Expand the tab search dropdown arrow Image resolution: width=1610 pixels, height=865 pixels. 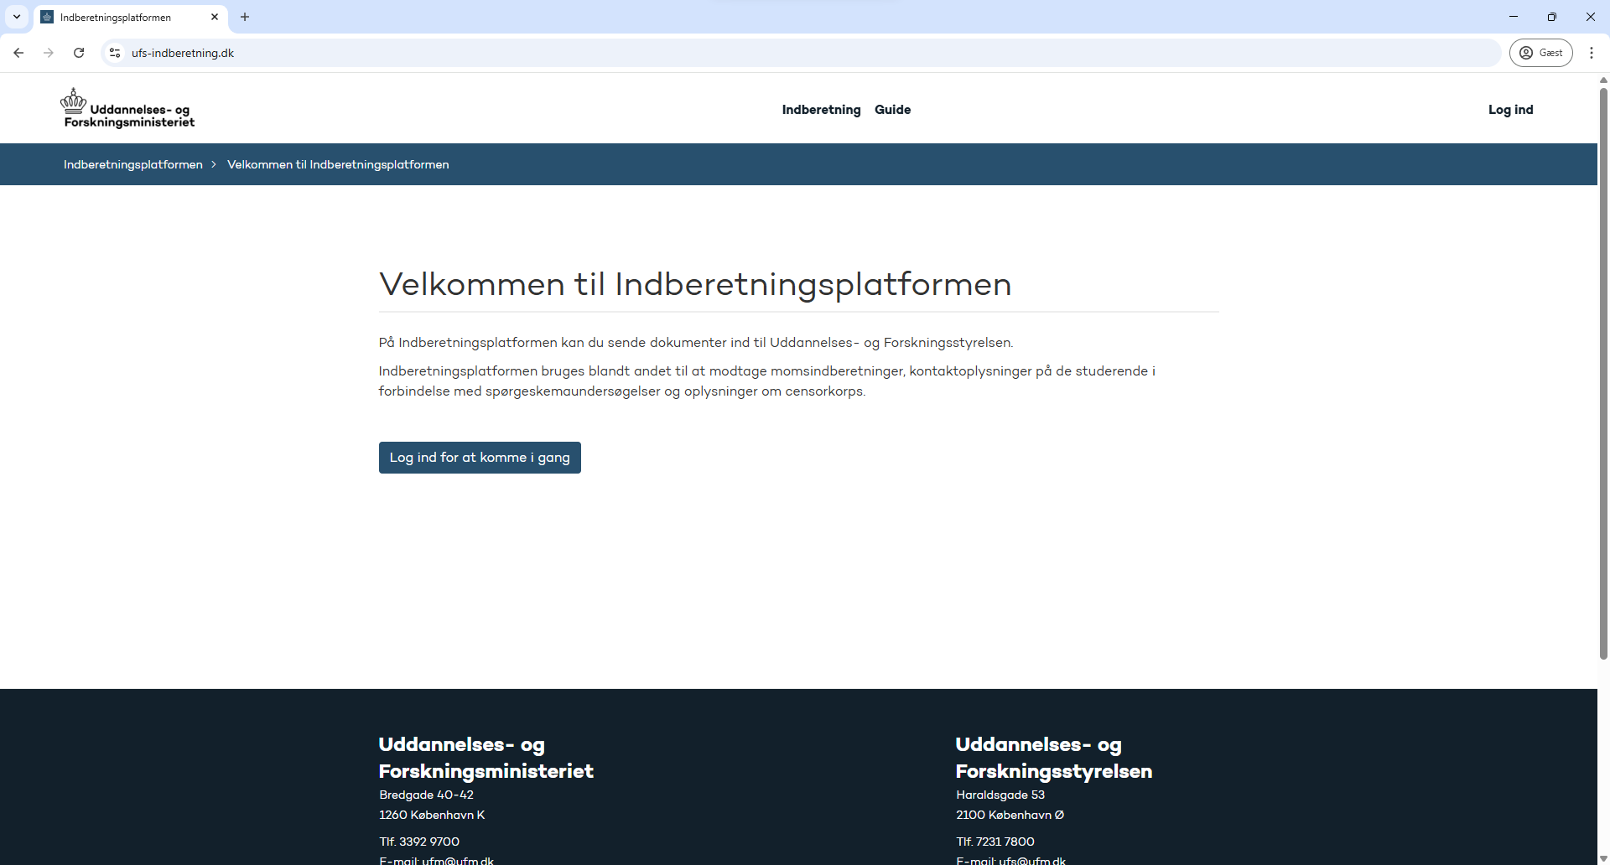[17, 17]
